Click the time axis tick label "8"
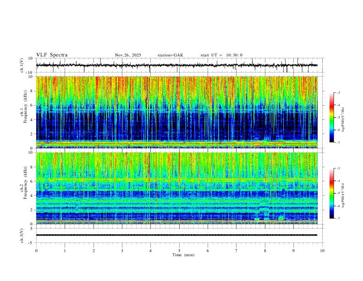 (265, 251)
